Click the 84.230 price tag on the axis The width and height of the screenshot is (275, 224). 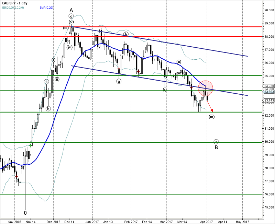click(x=269, y=86)
